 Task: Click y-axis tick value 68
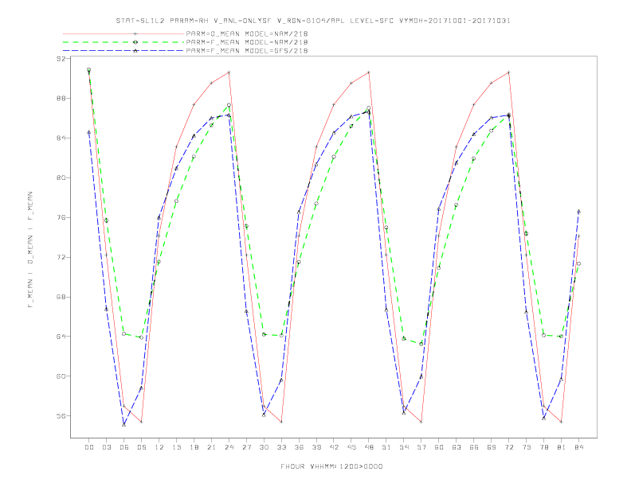[61, 297]
